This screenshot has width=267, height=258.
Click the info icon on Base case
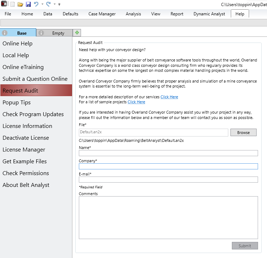point(5,33)
